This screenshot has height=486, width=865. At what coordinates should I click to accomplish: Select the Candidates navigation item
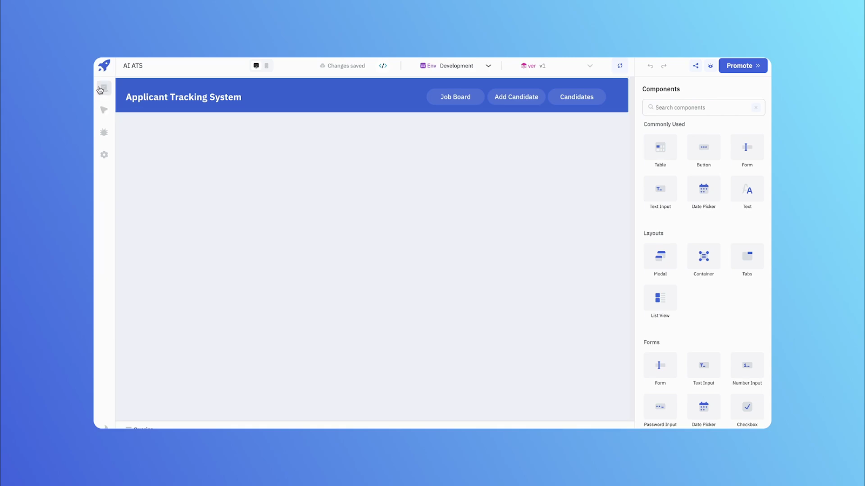576,97
